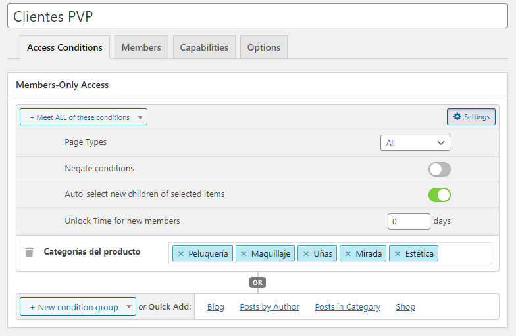Click the Clientes PVP title field
This screenshot has width=516, height=336.
click(x=258, y=16)
